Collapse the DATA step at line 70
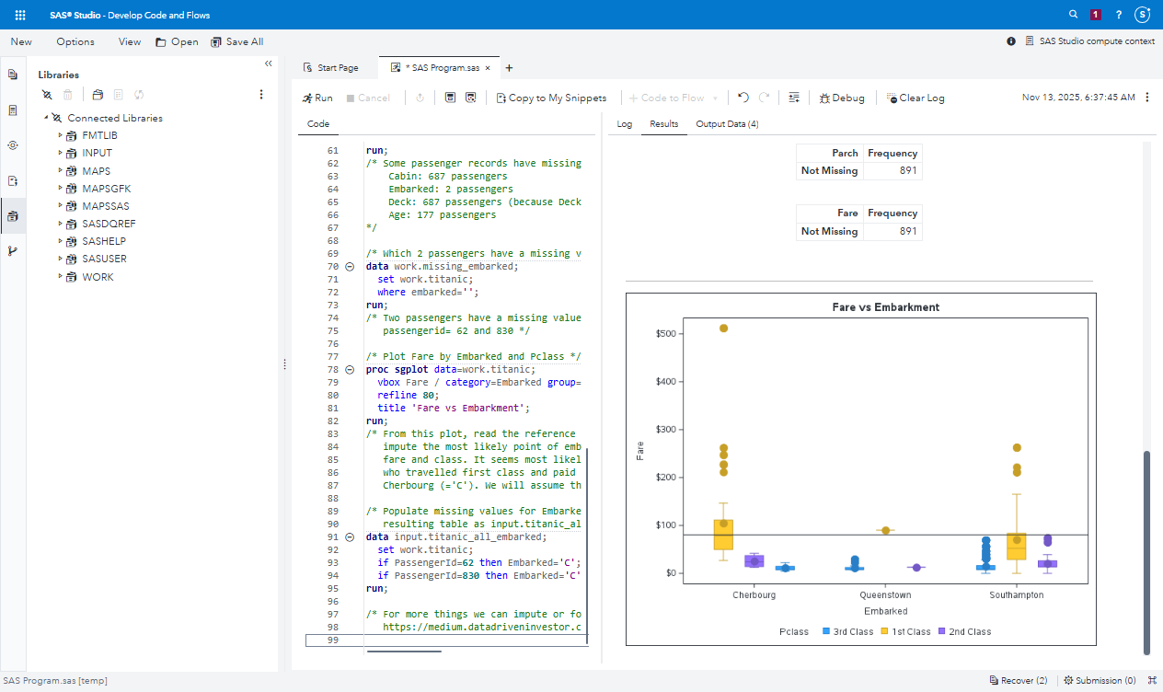 coord(349,267)
